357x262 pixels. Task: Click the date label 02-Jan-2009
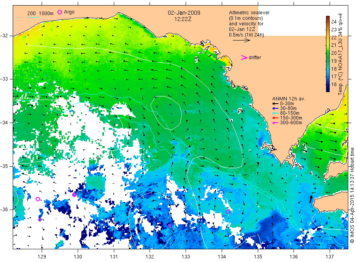[184, 13]
